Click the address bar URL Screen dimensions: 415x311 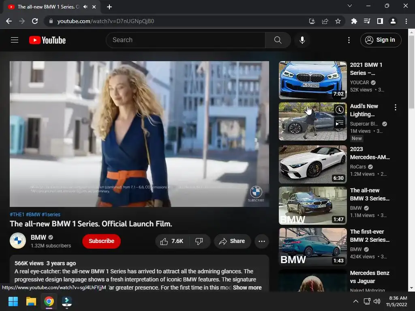106,21
